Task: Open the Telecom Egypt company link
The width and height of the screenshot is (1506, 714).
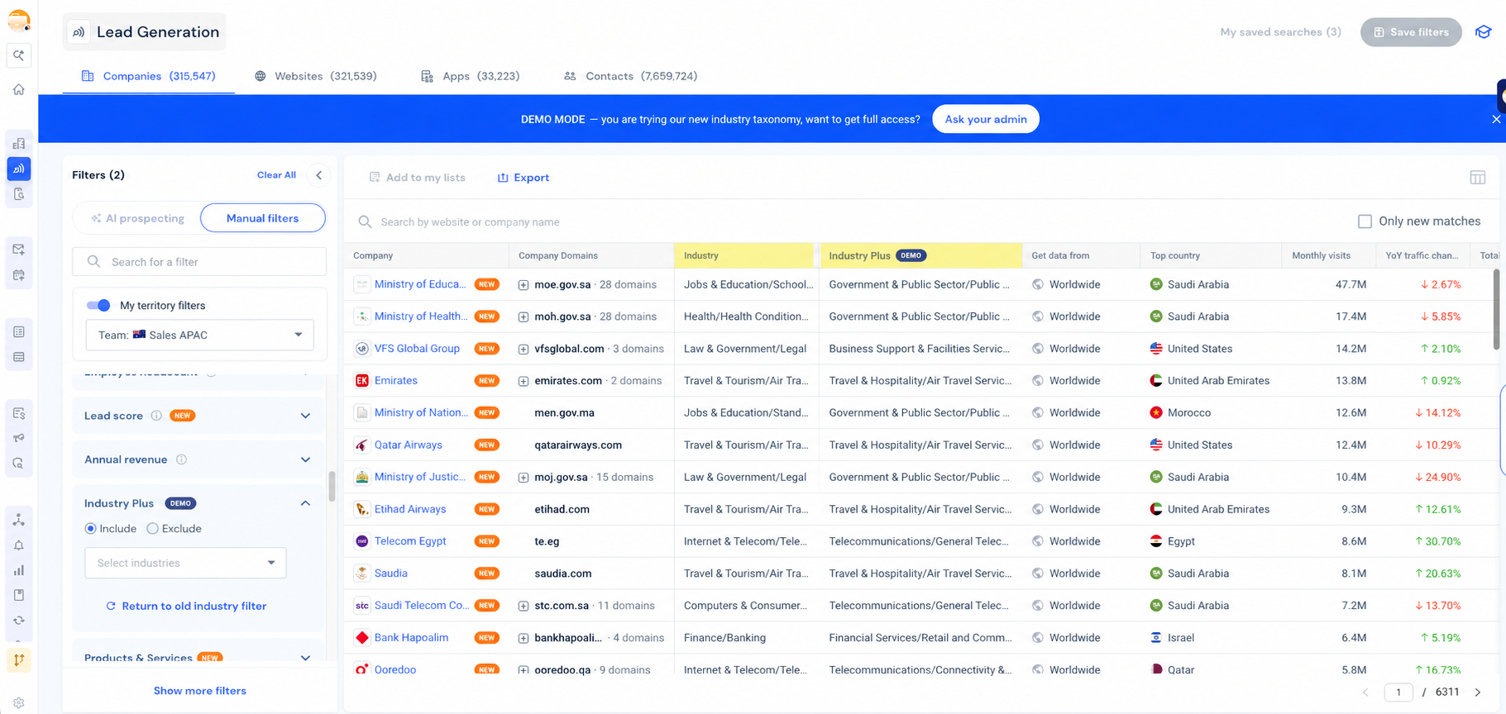Action: click(x=410, y=541)
